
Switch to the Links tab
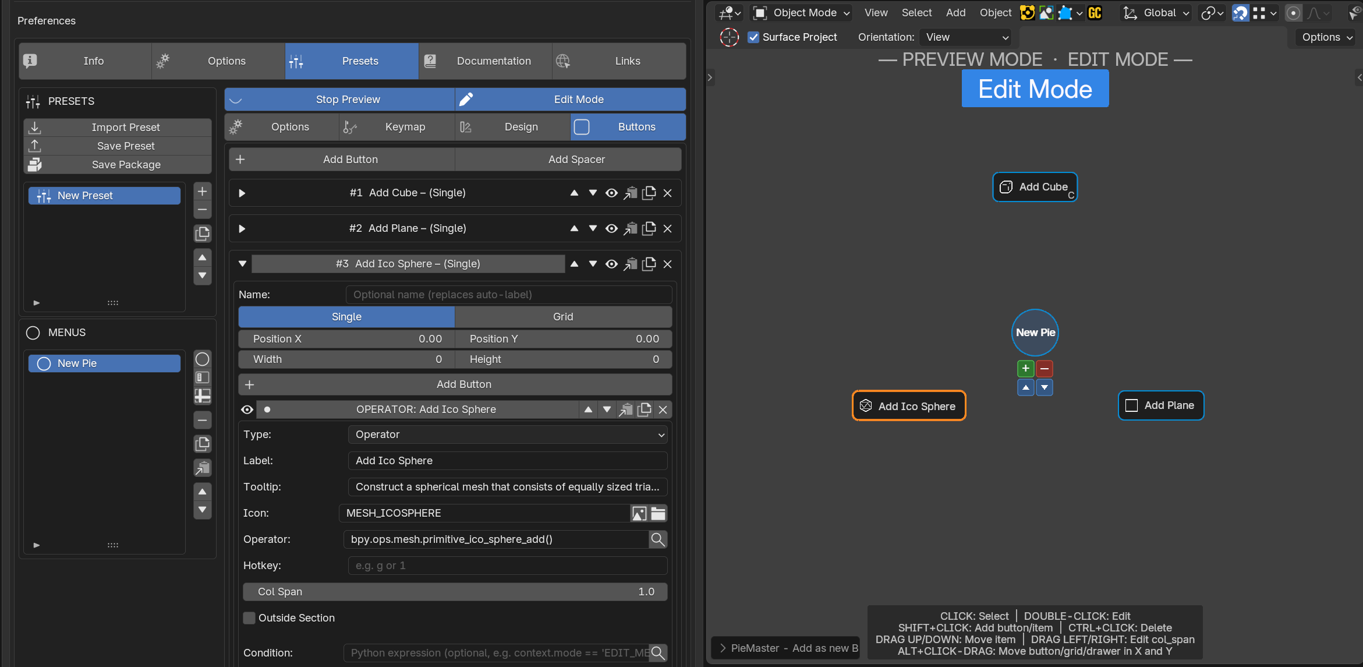(x=619, y=61)
